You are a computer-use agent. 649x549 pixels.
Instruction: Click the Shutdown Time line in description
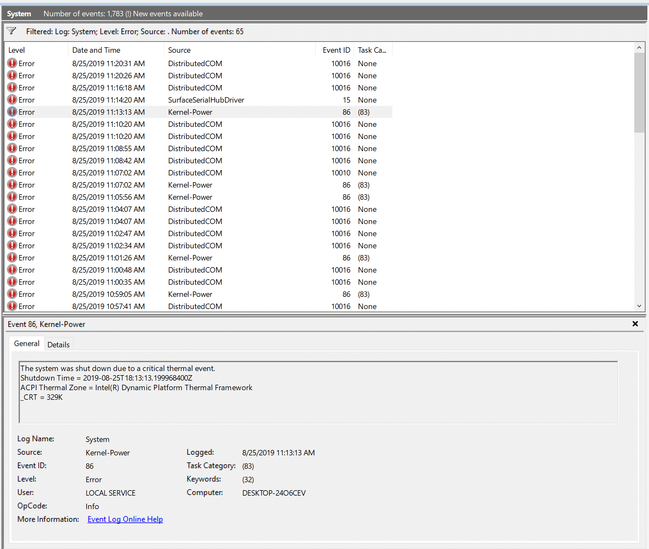point(106,378)
